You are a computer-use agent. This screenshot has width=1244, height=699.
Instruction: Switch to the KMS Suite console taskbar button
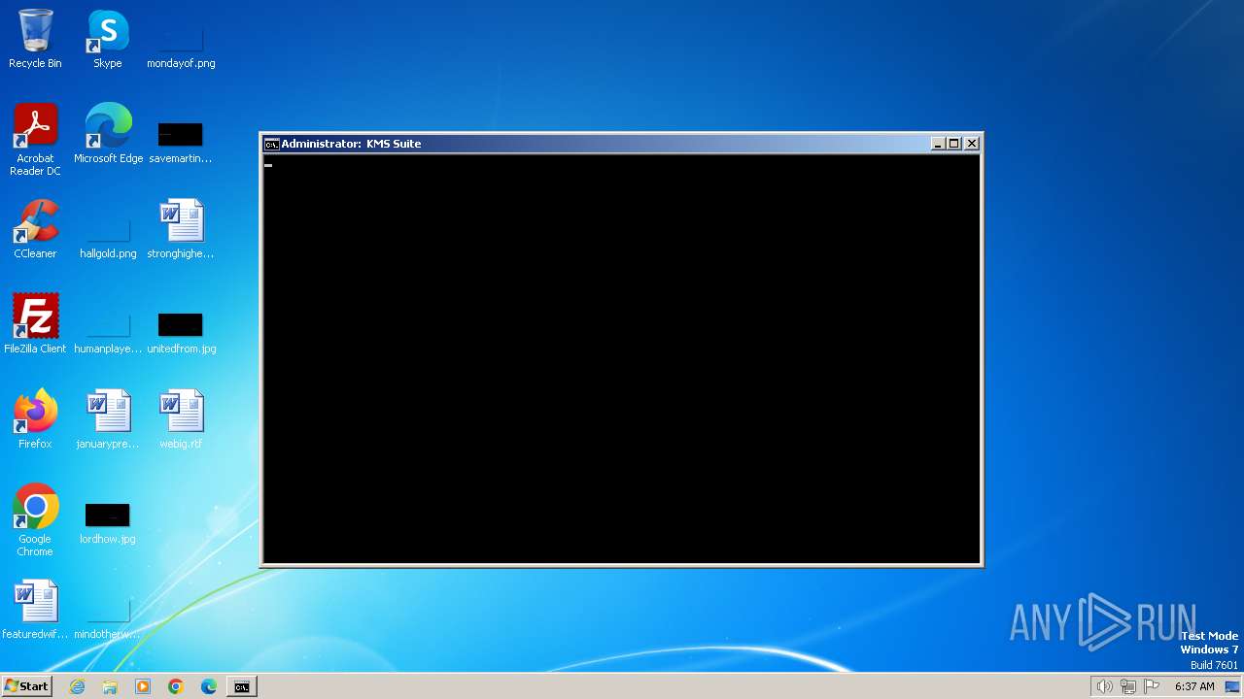pyautogui.click(x=241, y=686)
